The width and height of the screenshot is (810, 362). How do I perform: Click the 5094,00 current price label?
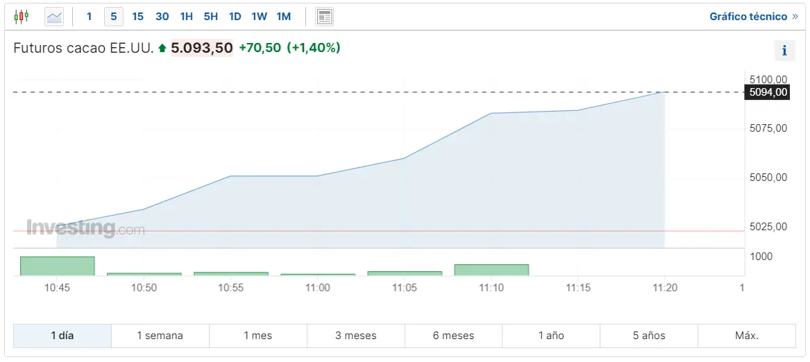coord(767,92)
